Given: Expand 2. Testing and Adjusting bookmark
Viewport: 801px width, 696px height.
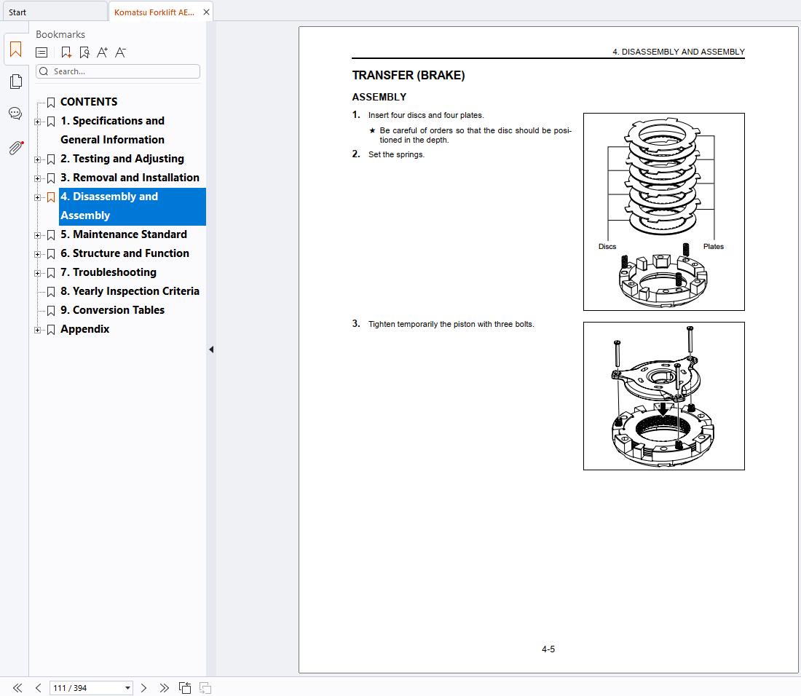Looking at the screenshot, I should (37, 159).
